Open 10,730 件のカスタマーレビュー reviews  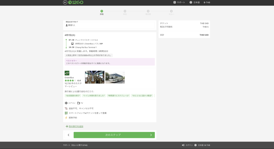pyautogui.click(x=73, y=85)
